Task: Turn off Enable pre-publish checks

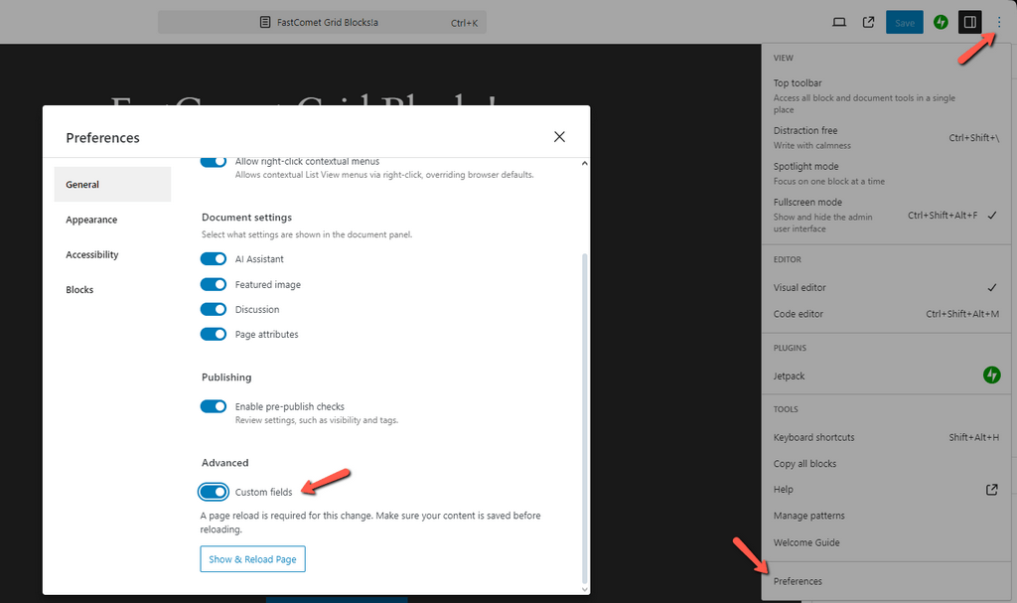Action: [x=214, y=406]
